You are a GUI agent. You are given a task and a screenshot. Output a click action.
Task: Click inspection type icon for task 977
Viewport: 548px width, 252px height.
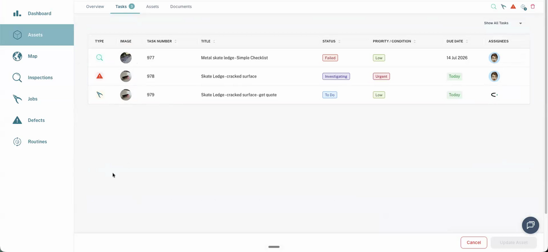coord(100,58)
